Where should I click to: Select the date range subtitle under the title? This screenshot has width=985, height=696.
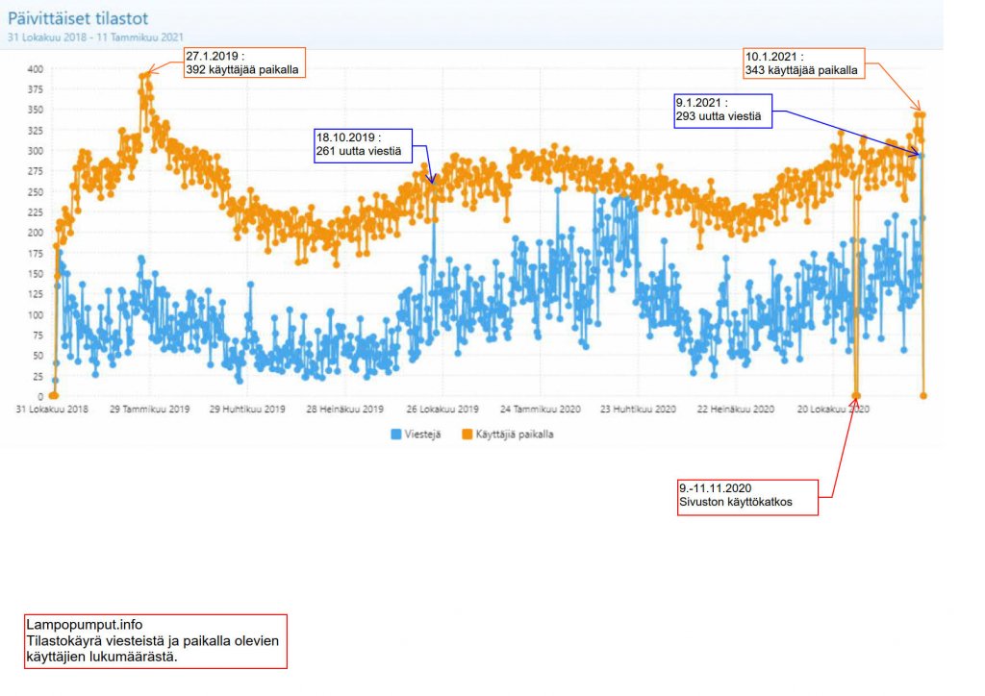96,37
